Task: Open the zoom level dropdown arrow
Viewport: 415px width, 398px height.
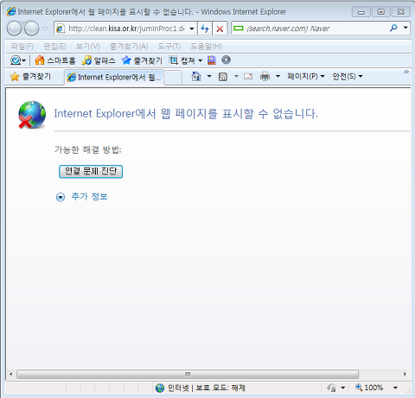Action: click(x=395, y=388)
